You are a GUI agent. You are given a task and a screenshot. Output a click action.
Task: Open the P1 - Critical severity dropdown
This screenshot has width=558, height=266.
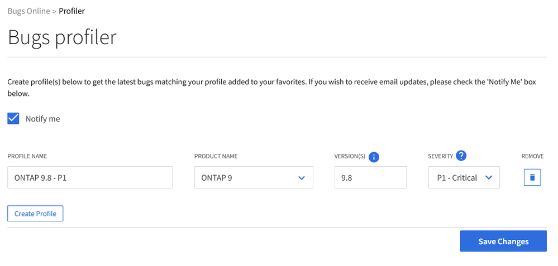click(464, 178)
